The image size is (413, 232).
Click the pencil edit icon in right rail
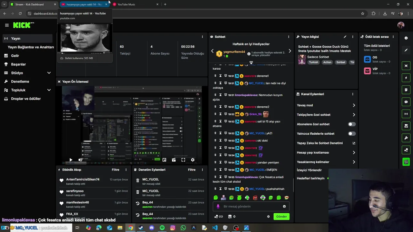pos(406,50)
